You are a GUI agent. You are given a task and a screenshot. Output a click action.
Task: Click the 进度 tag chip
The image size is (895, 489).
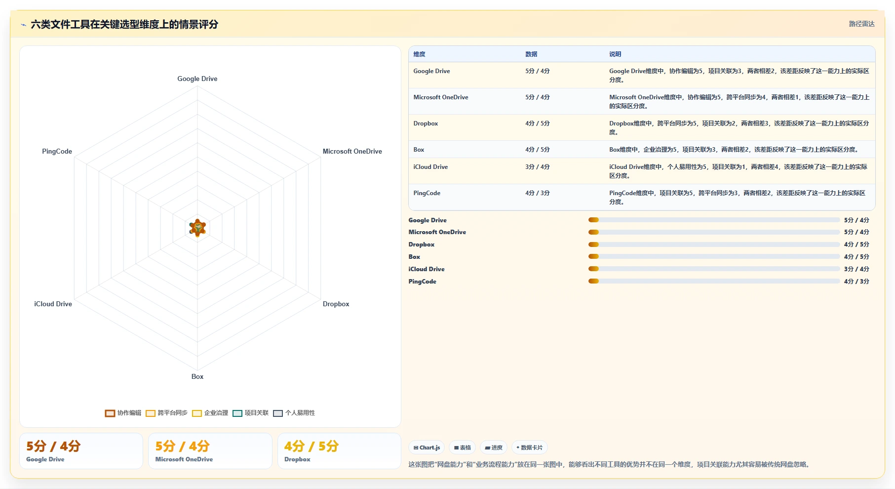(494, 448)
